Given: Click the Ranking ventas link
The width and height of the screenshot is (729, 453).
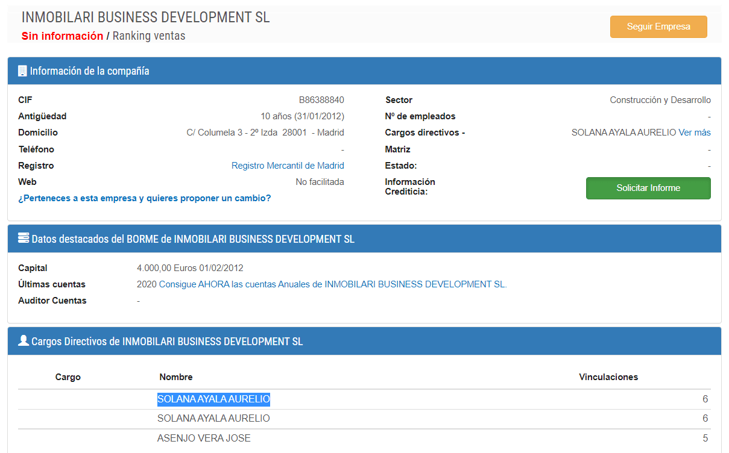Looking at the screenshot, I should tap(149, 36).
